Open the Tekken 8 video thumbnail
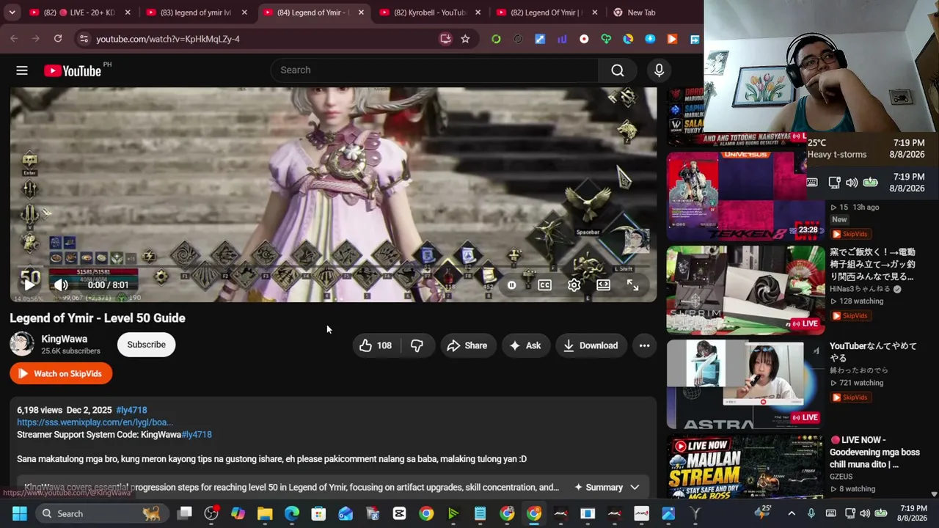The height and width of the screenshot is (528, 939). pyautogui.click(x=745, y=196)
